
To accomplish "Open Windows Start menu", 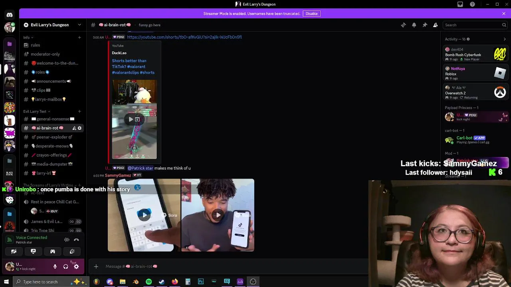I will [x=6, y=282].
